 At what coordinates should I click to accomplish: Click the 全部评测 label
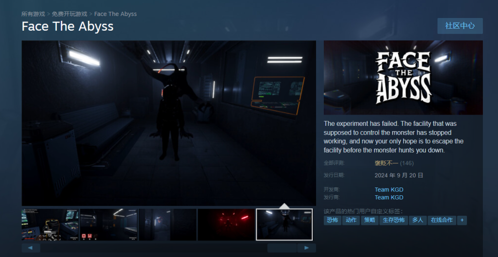point(334,163)
